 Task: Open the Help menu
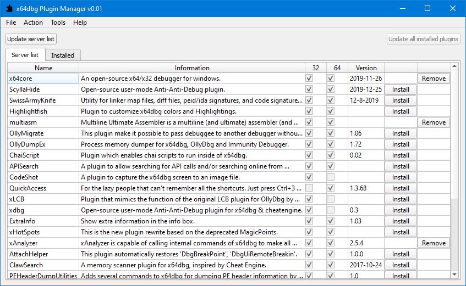[80, 23]
